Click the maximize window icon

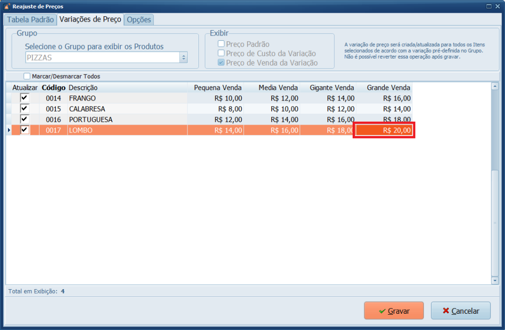coord(489,6)
